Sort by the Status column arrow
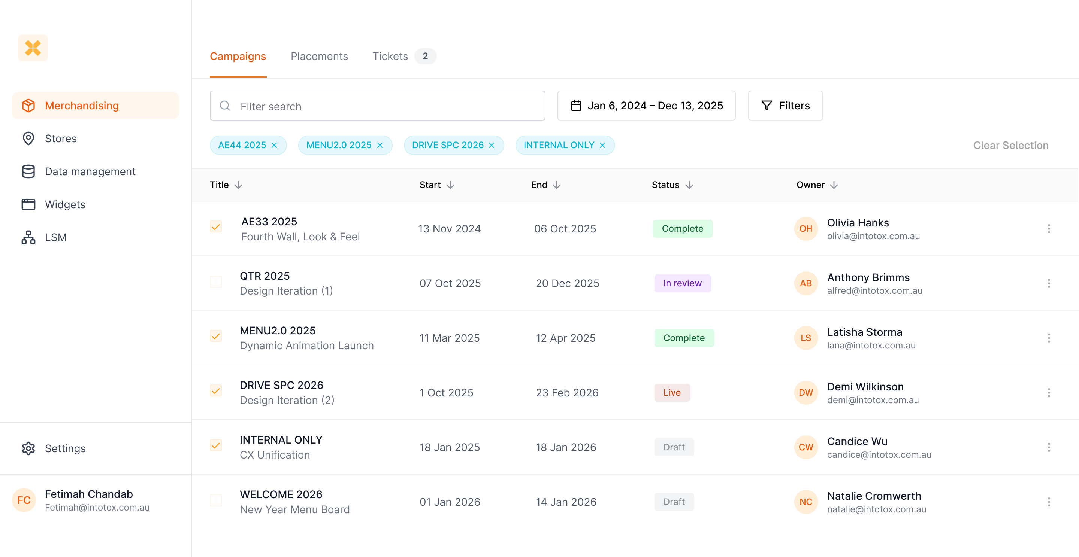The image size is (1079, 557). [x=689, y=185]
